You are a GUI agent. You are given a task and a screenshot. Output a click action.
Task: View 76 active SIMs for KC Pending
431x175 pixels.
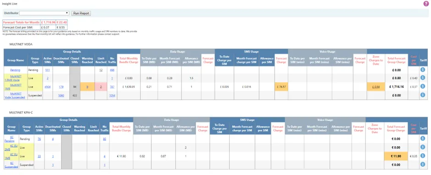(x=39, y=139)
